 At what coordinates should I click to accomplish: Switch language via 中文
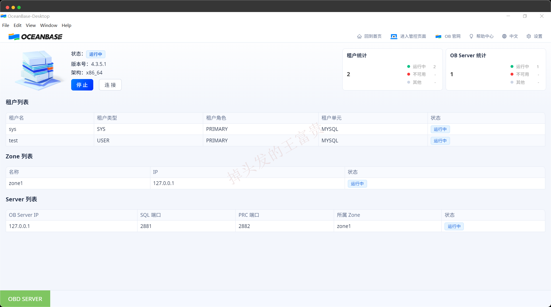pos(513,36)
